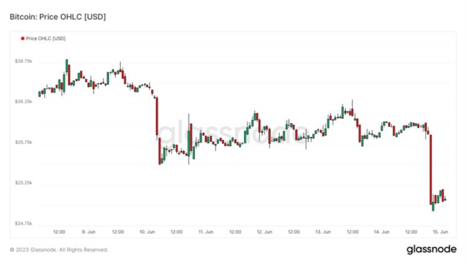Click the $25.75k price axis label
The height and width of the screenshot is (262, 467).
coord(24,143)
